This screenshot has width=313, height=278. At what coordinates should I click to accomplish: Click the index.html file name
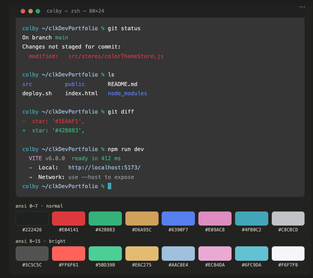click(x=81, y=93)
